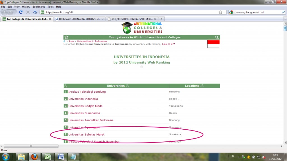The height and width of the screenshot is (161, 287).
Task: Click the Google search engine icon
Action: click(x=231, y=12)
